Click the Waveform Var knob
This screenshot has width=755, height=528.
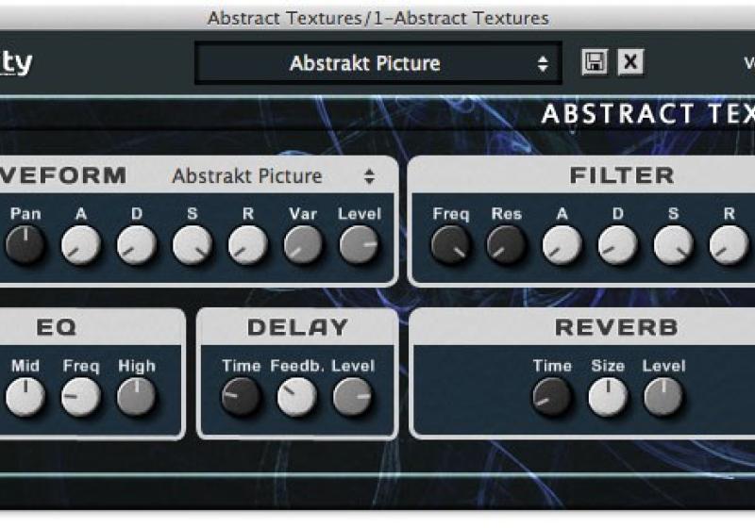coord(303,245)
